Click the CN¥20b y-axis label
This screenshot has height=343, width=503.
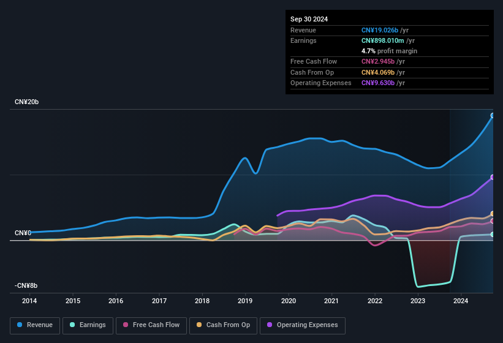pos(27,102)
